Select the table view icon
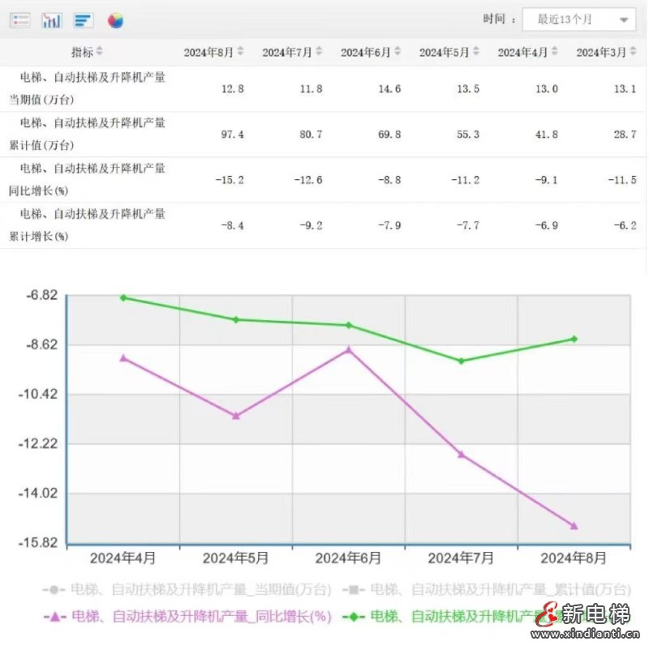Image resolution: width=649 pixels, height=650 pixels. point(20,19)
